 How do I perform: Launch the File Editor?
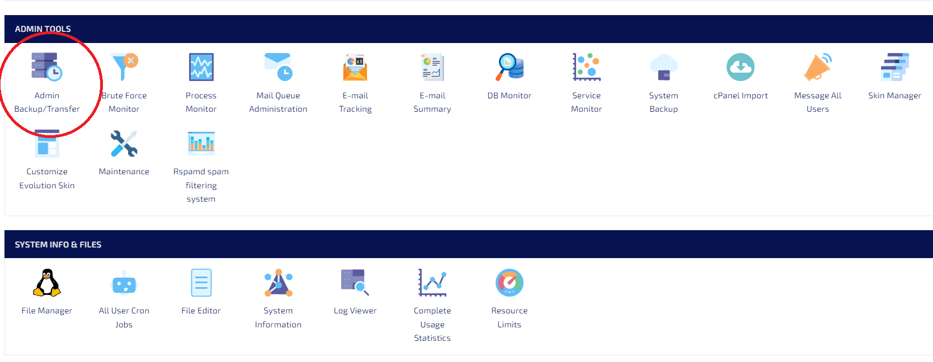pyautogui.click(x=201, y=283)
